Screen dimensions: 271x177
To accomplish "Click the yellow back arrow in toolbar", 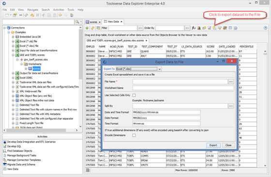I will click(x=60, y=15).
